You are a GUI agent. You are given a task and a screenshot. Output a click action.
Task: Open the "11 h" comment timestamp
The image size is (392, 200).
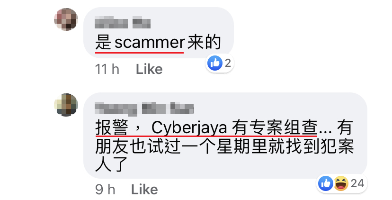point(107,69)
